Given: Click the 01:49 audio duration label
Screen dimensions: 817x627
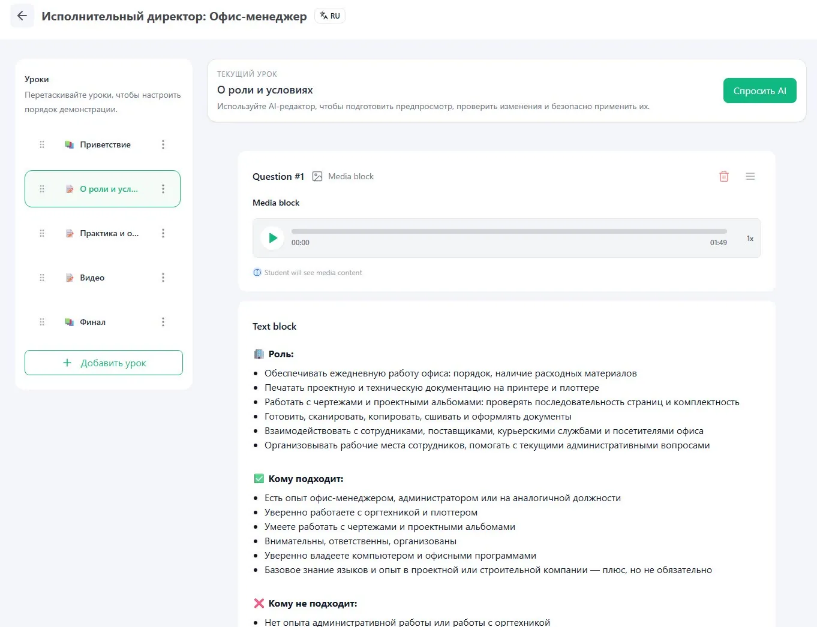Looking at the screenshot, I should click(x=719, y=243).
